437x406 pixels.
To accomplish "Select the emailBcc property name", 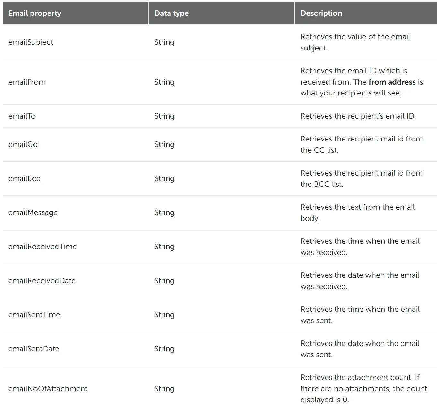I will 24,178.
